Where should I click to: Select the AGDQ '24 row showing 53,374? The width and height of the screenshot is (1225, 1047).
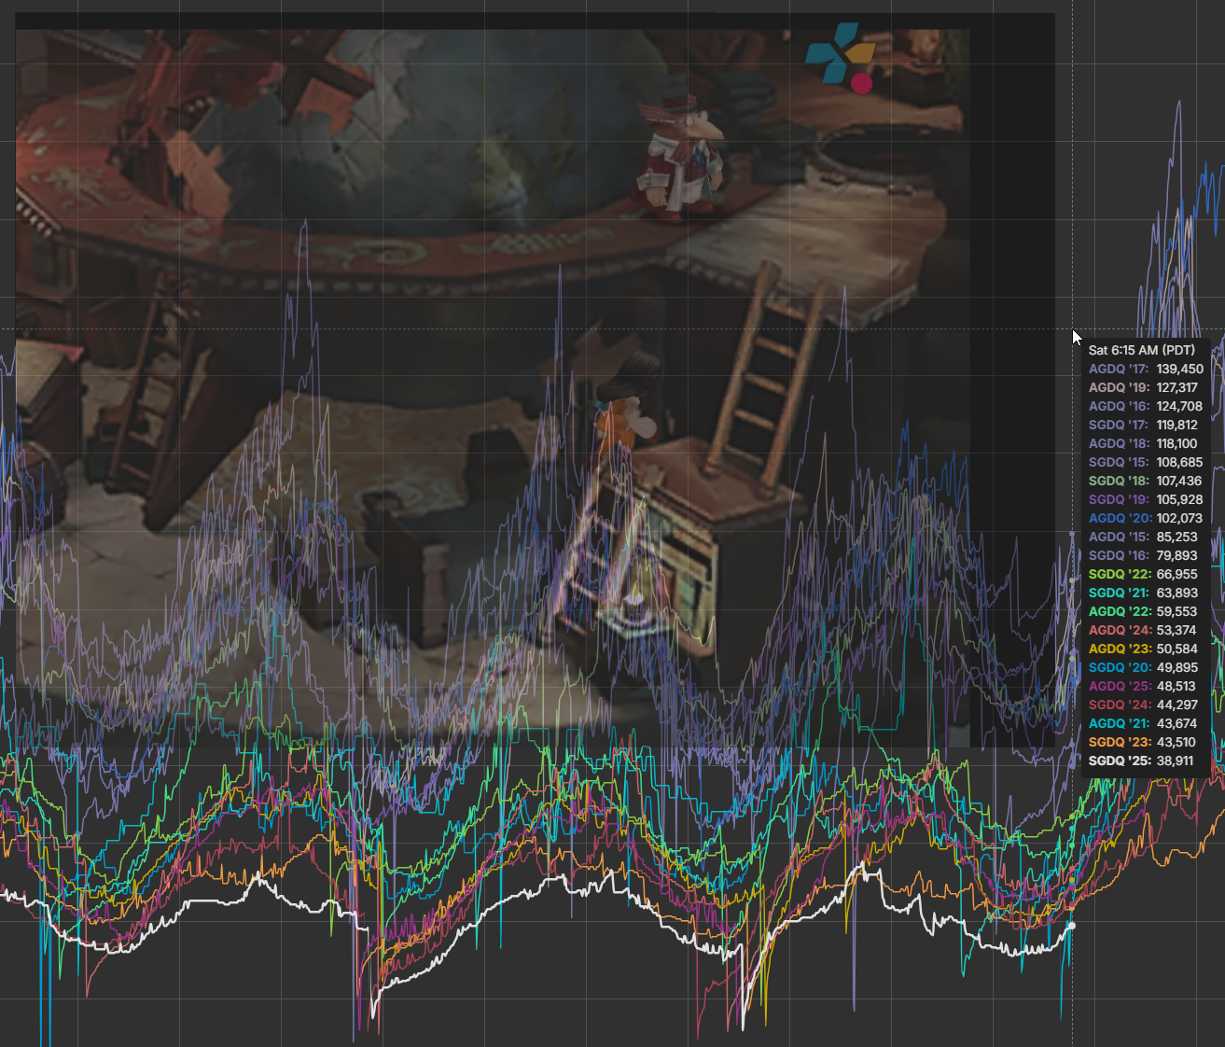click(x=1143, y=630)
